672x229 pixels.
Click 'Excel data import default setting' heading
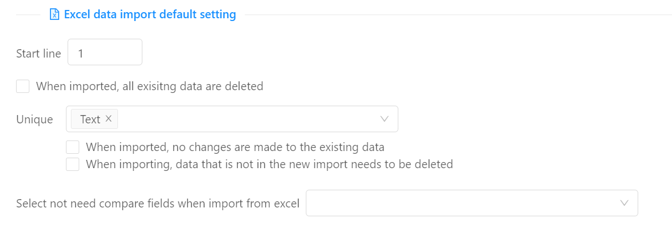click(150, 14)
